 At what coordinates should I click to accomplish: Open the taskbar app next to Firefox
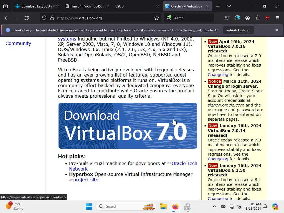pos(187,206)
